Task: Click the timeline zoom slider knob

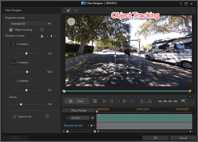Action: pos(68,132)
